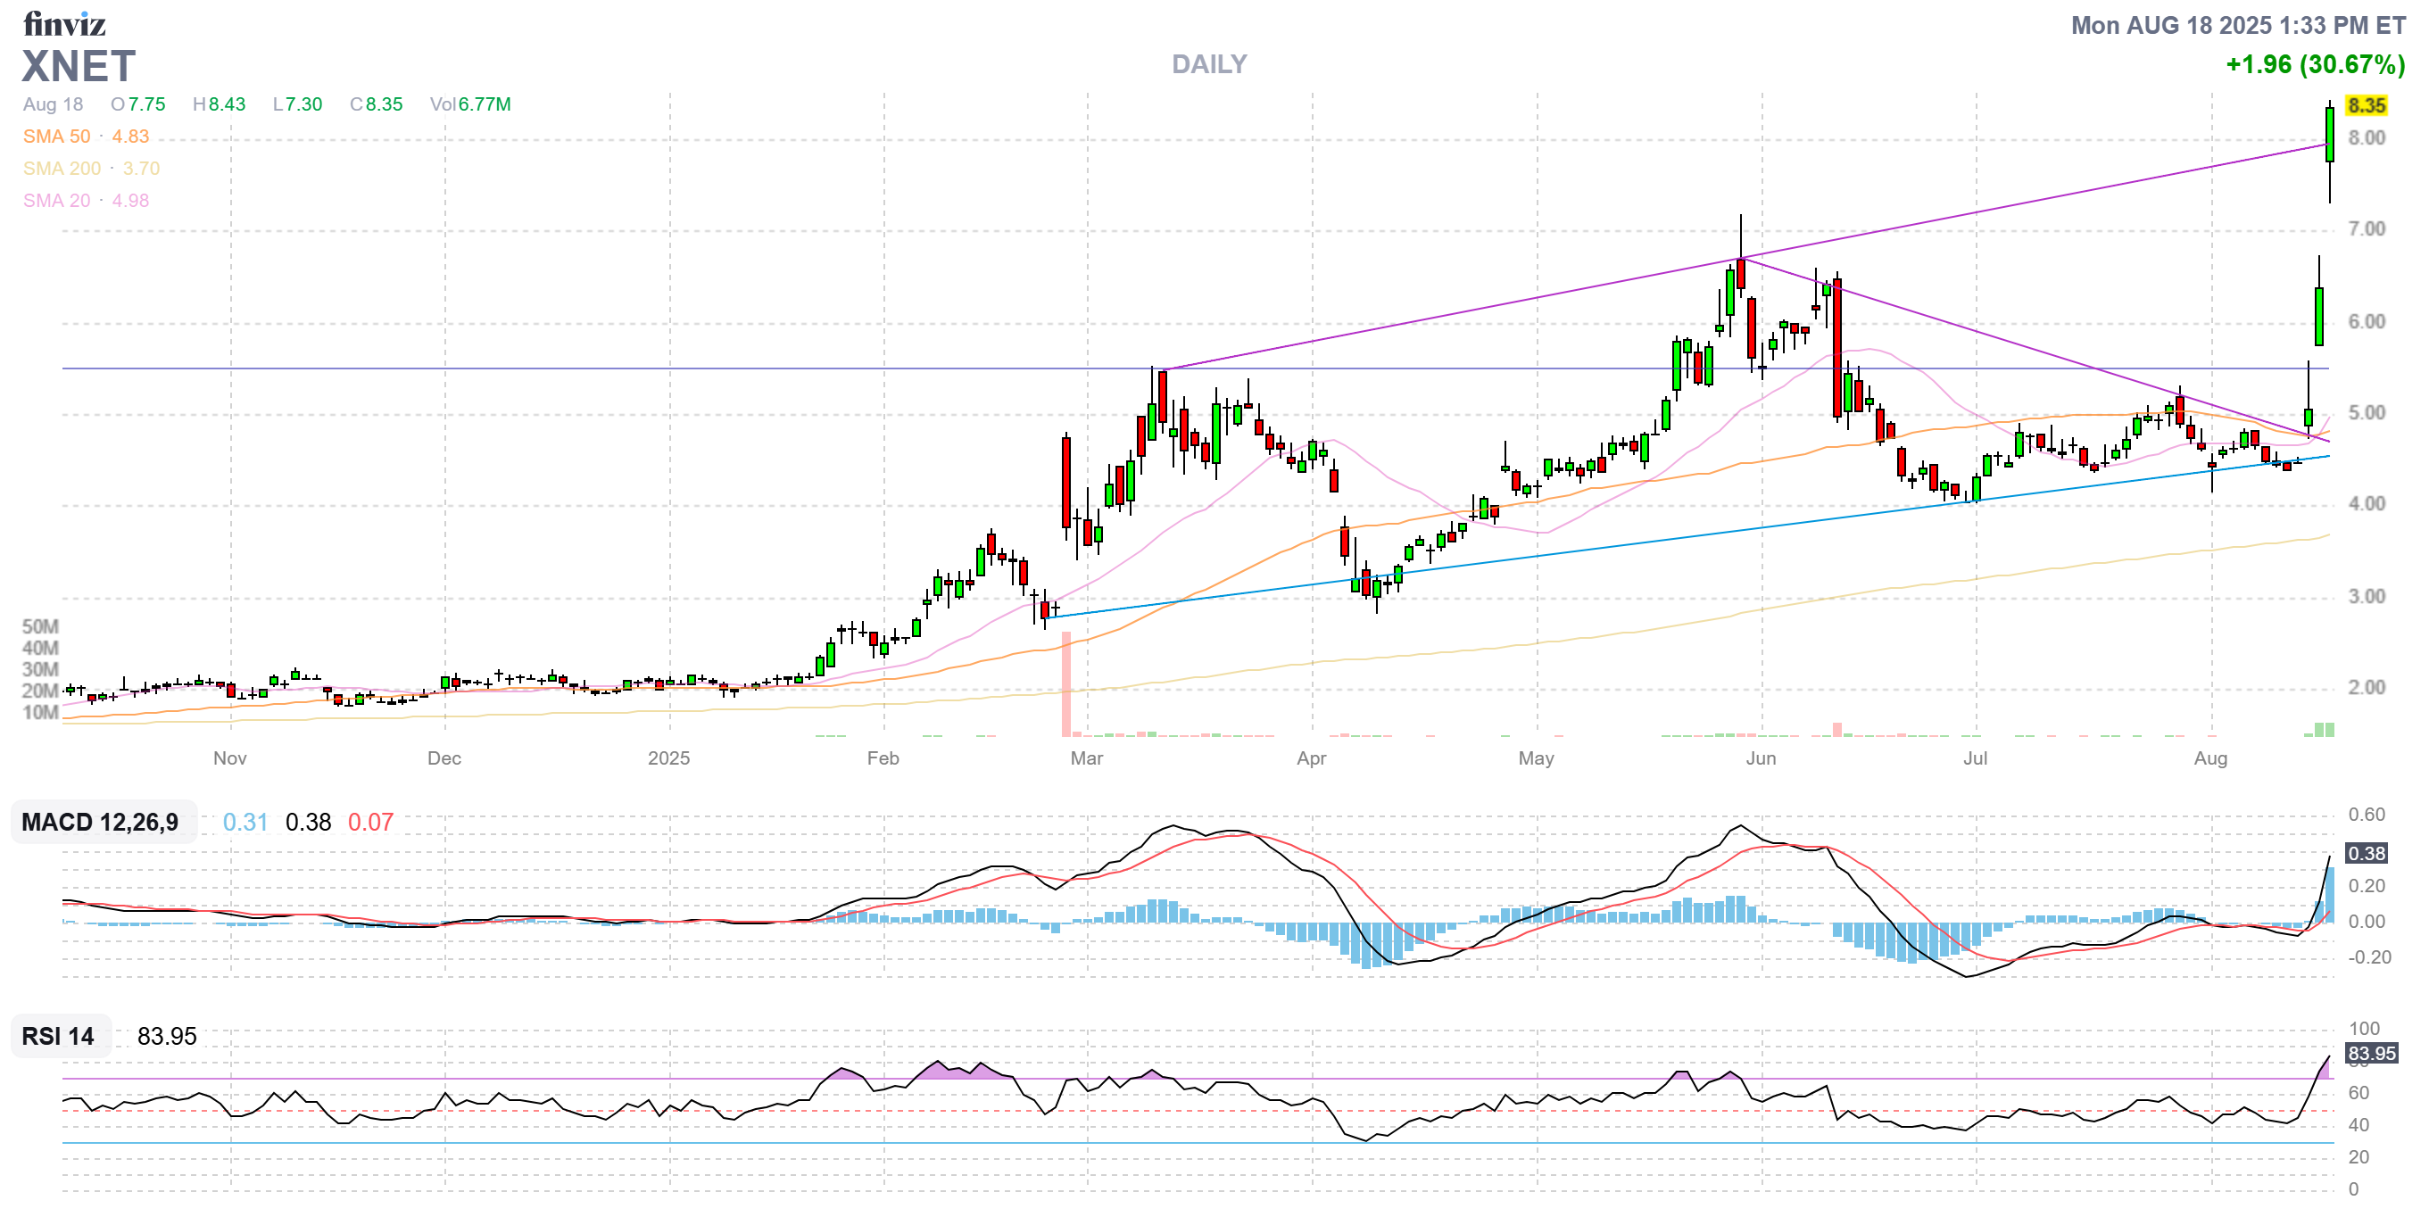Click the SMA 200 legend label

62,169
